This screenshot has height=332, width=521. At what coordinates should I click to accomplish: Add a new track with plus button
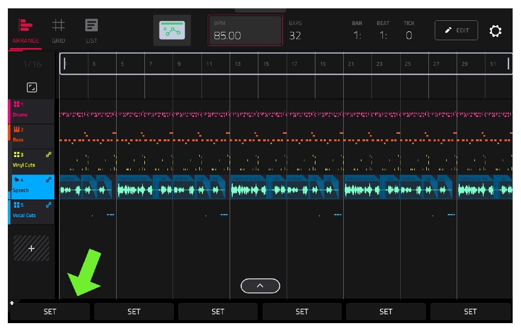click(31, 248)
